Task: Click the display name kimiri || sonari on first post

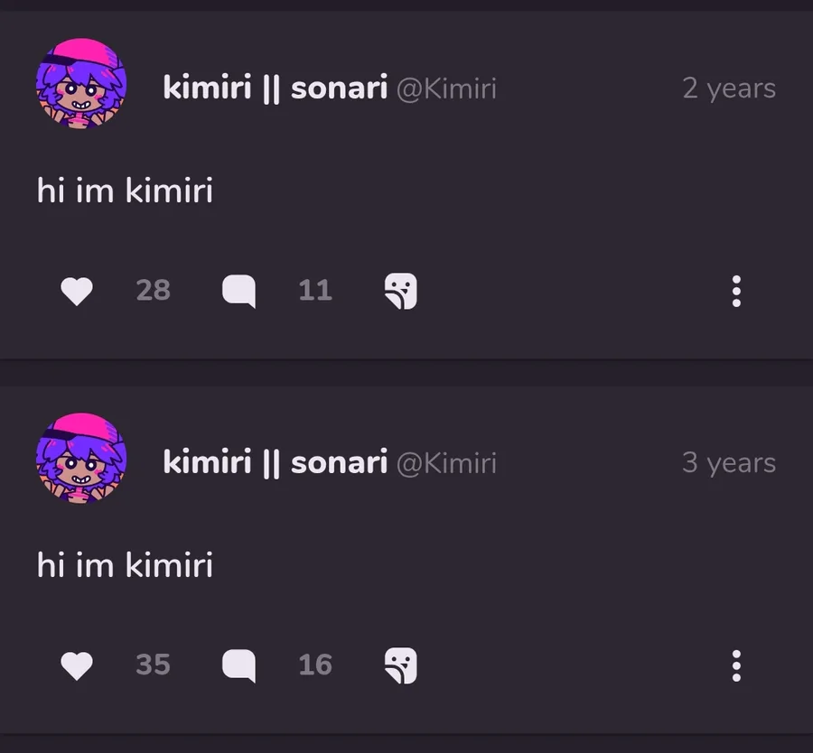Action: 276,88
